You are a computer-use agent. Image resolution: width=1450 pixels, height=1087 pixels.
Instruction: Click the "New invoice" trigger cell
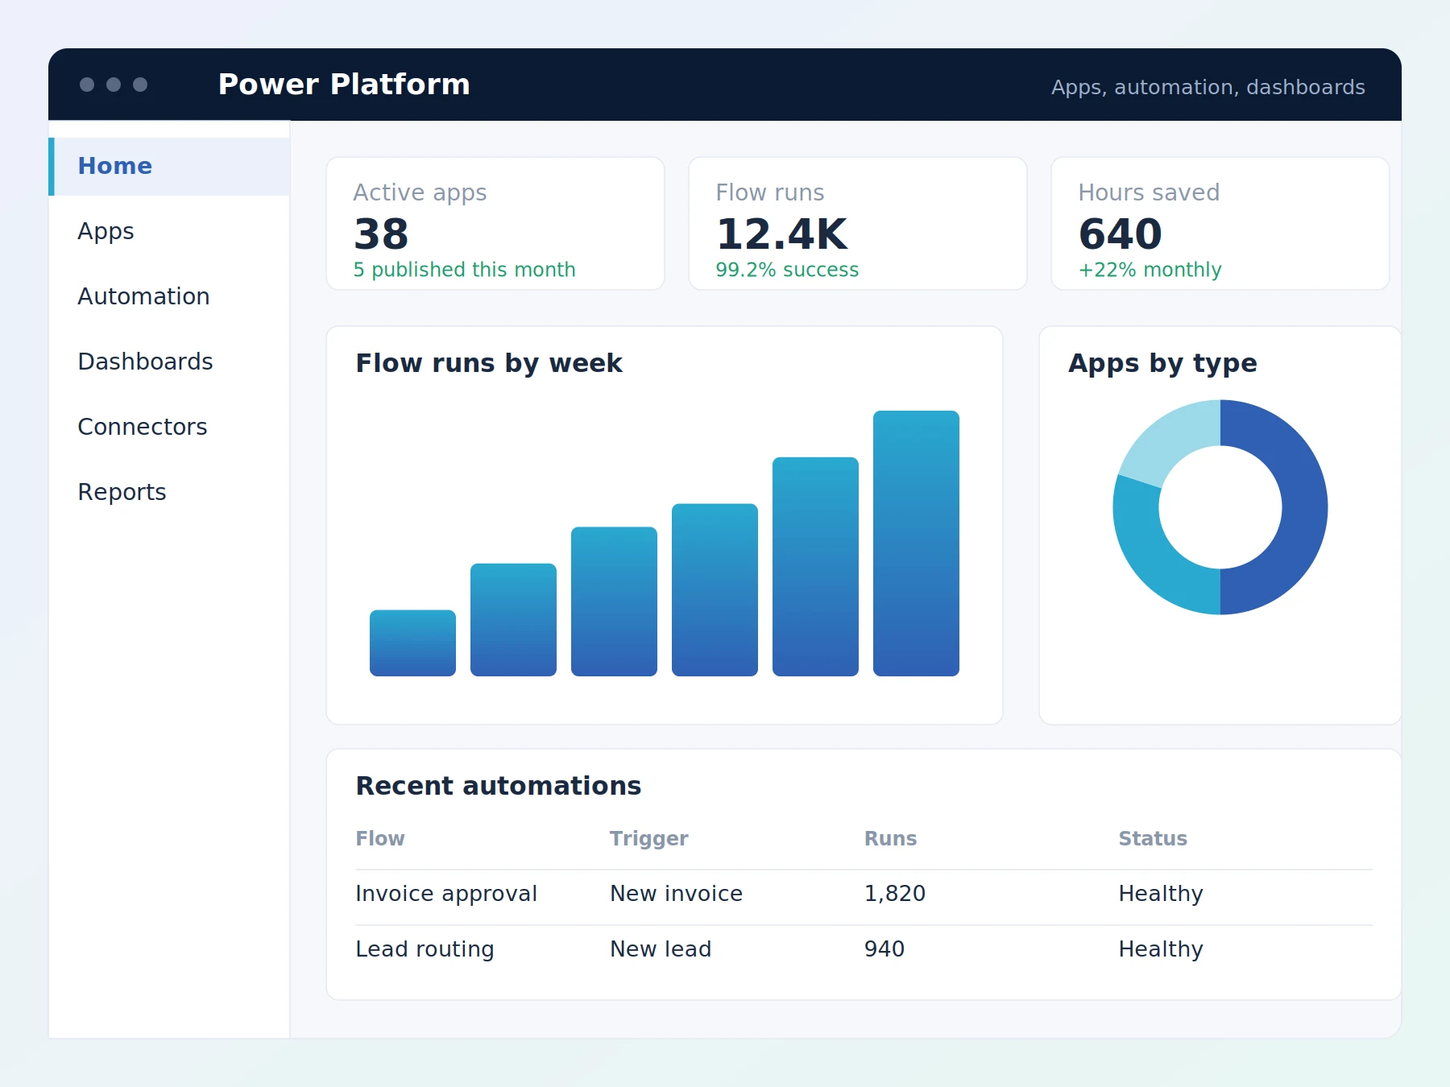[676, 894]
